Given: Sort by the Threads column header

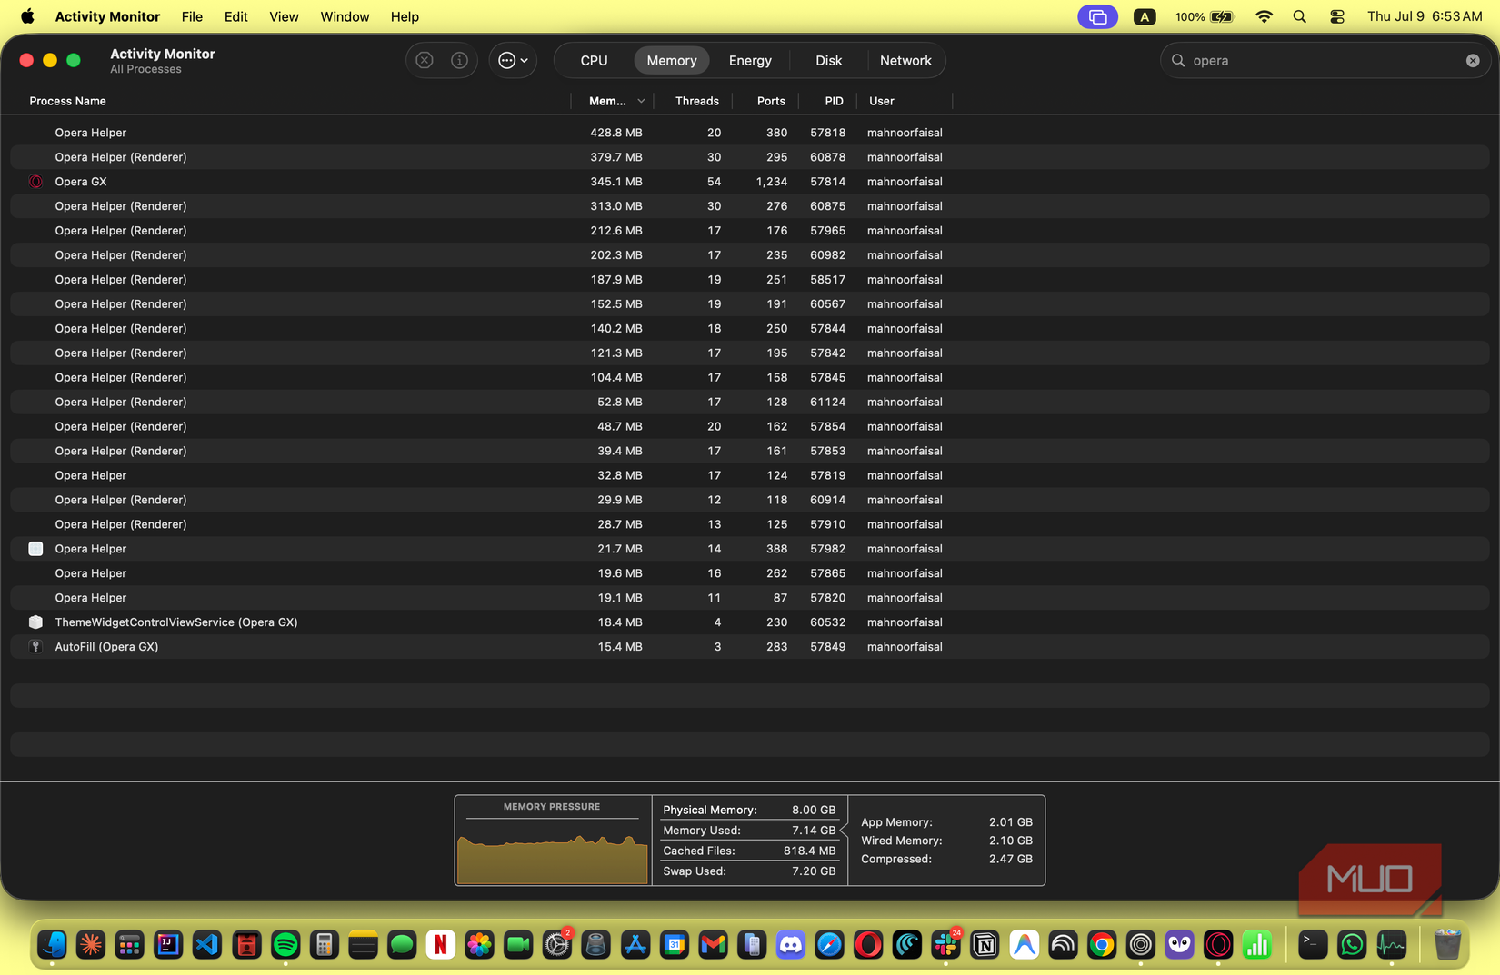Looking at the screenshot, I should 696,101.
